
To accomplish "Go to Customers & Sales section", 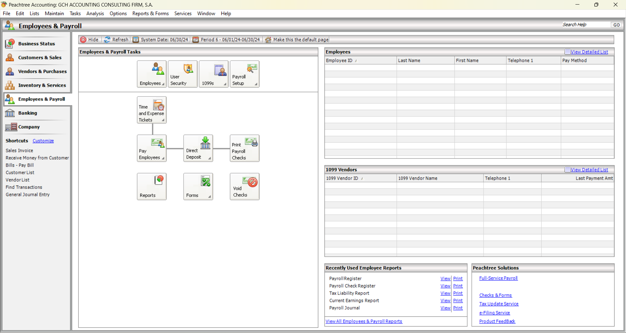I will click(x=37, y=57).
